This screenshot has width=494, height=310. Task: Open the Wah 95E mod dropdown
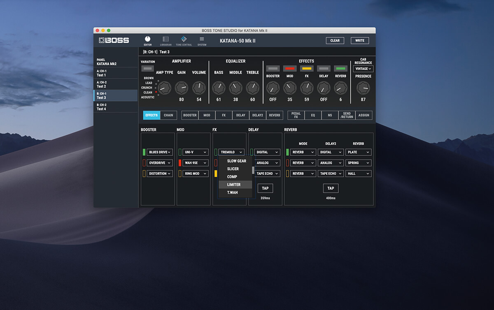(x=196, y=163)
